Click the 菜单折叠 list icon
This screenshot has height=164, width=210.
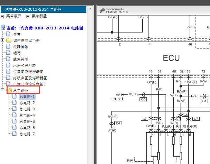click(x=28, y=16)
